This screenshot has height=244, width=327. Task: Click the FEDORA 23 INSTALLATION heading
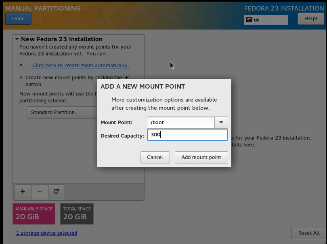point(284,8)
